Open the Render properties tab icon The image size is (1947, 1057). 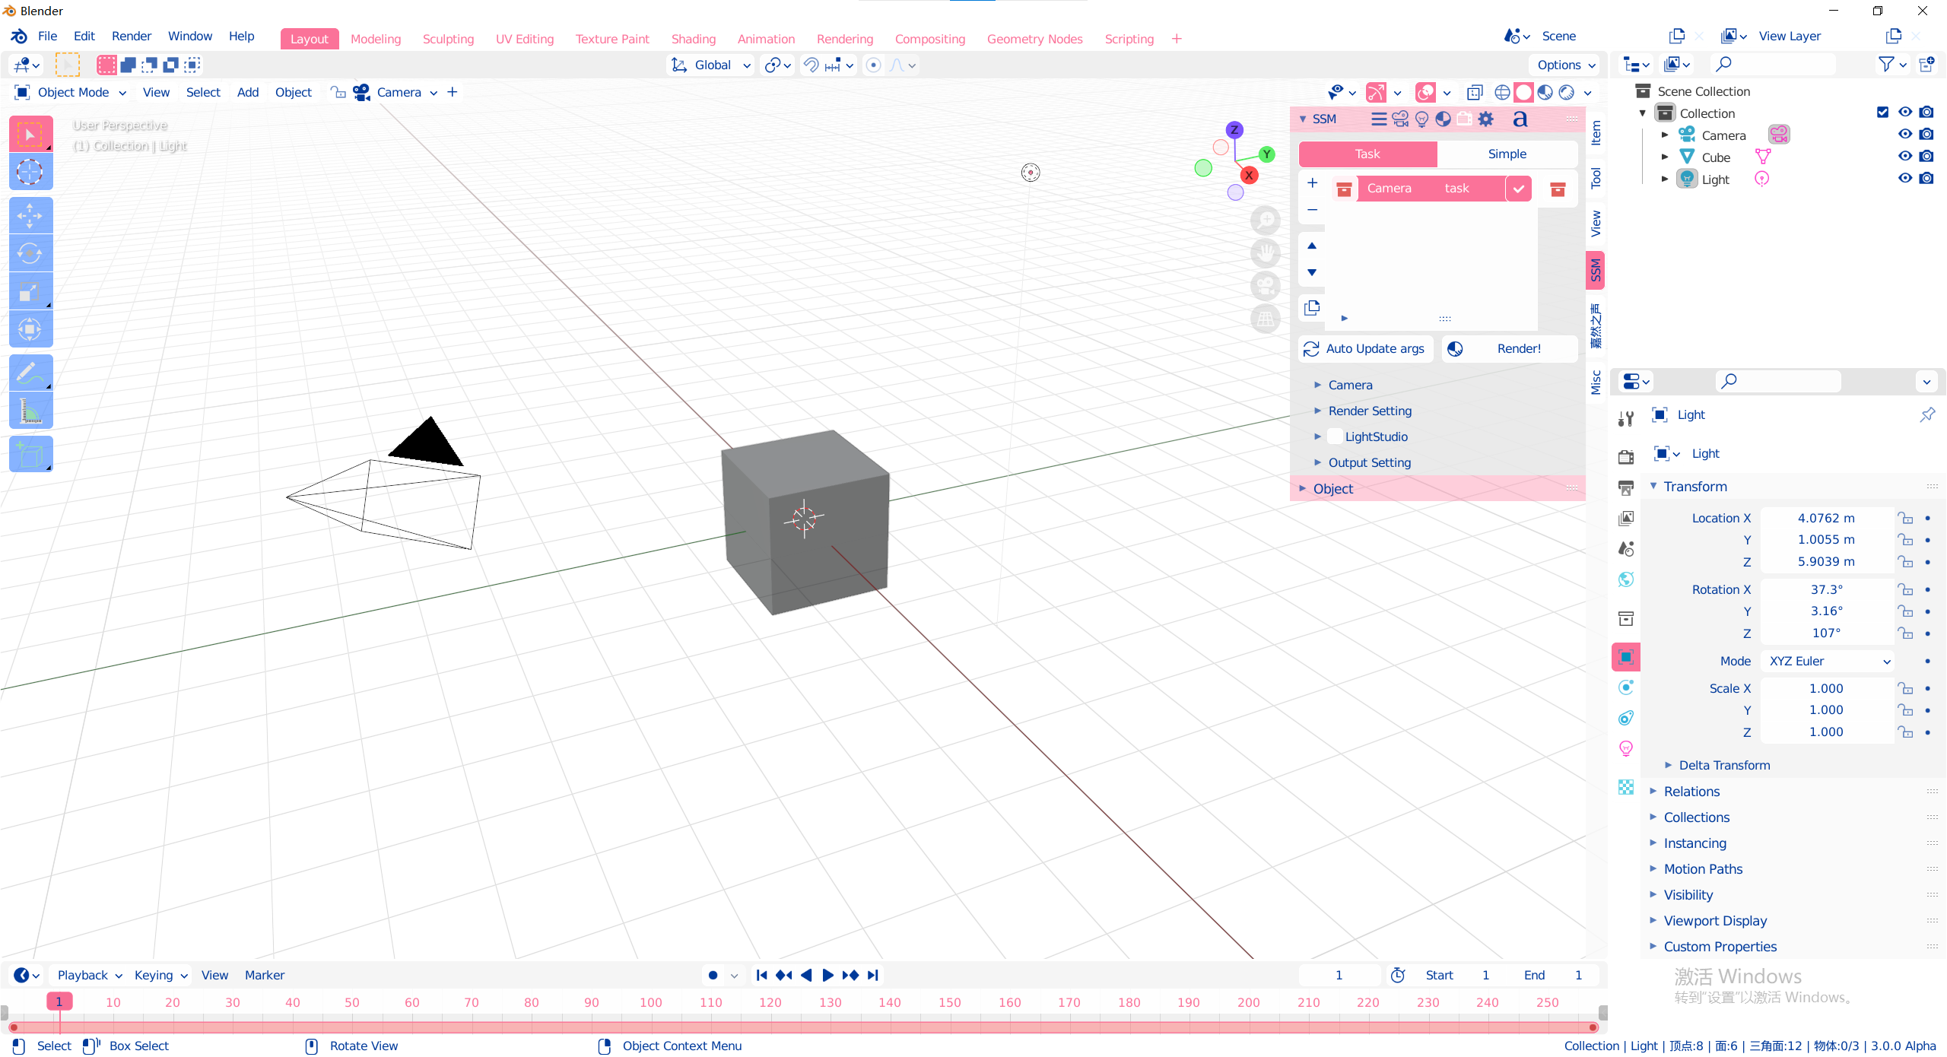click(1626, 457)
